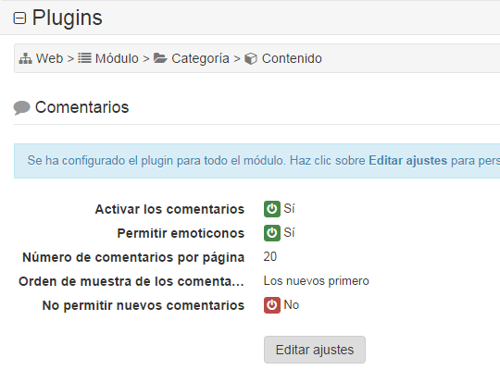This screenshot has height=370, width=500.
Task: Open the Categoría breadcrumb
Action: [x=200, y=58]
